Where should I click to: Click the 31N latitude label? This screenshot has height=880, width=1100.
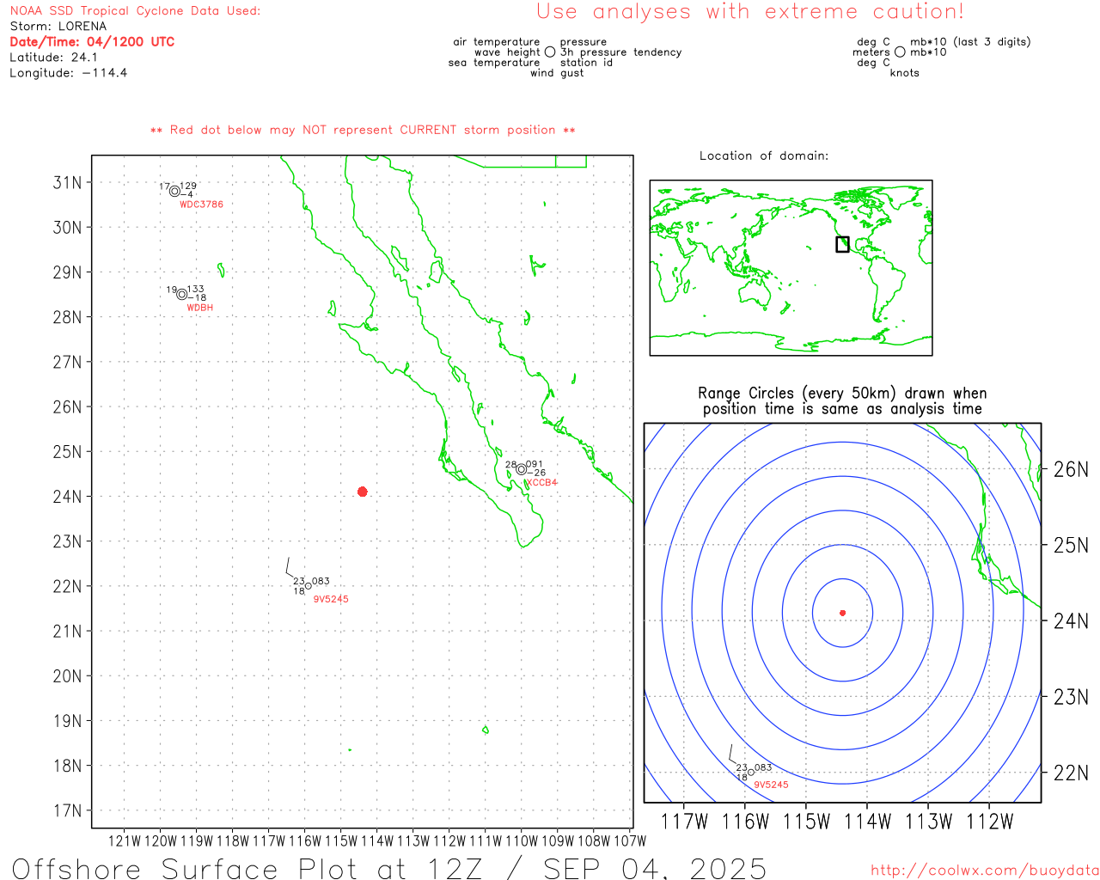(x=68, y=182)
